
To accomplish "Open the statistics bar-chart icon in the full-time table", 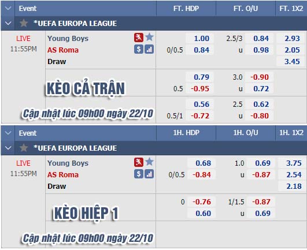I will point(149,49).
